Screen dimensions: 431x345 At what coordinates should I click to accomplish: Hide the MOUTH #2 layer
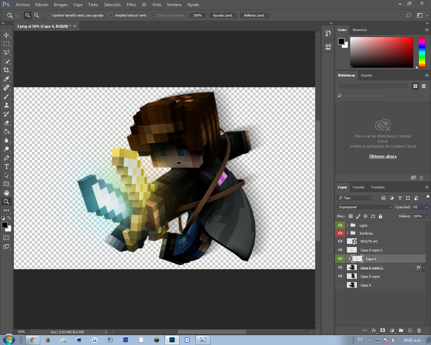340,241
